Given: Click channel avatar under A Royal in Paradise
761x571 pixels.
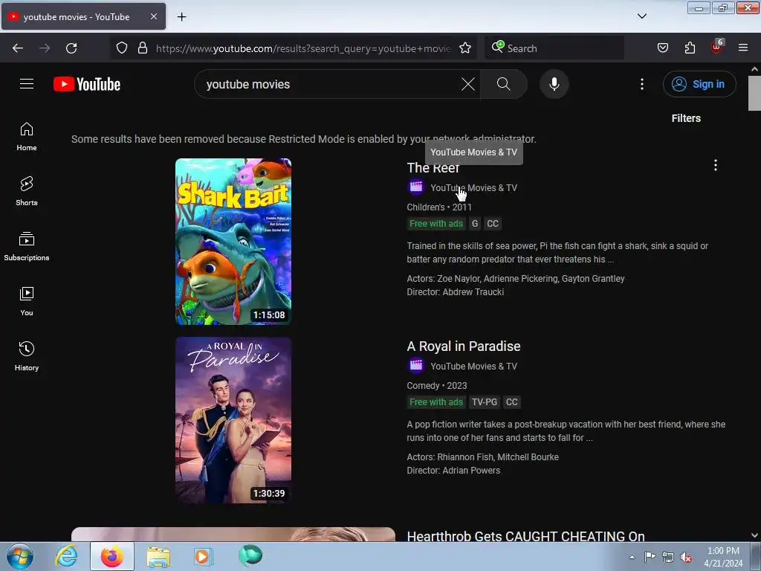Looking at the screenshot, I should (x=416, y=365).
